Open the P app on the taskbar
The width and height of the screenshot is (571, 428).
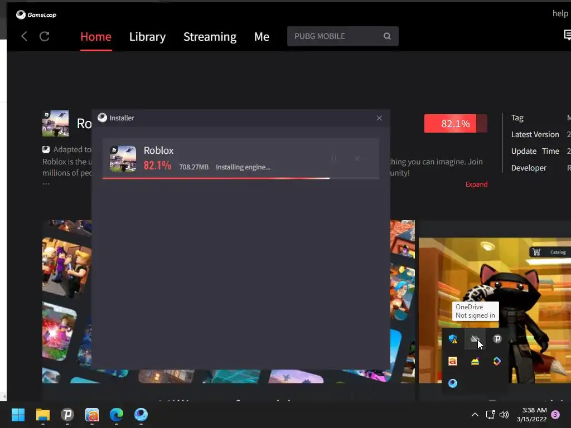[x=67, y=415]
